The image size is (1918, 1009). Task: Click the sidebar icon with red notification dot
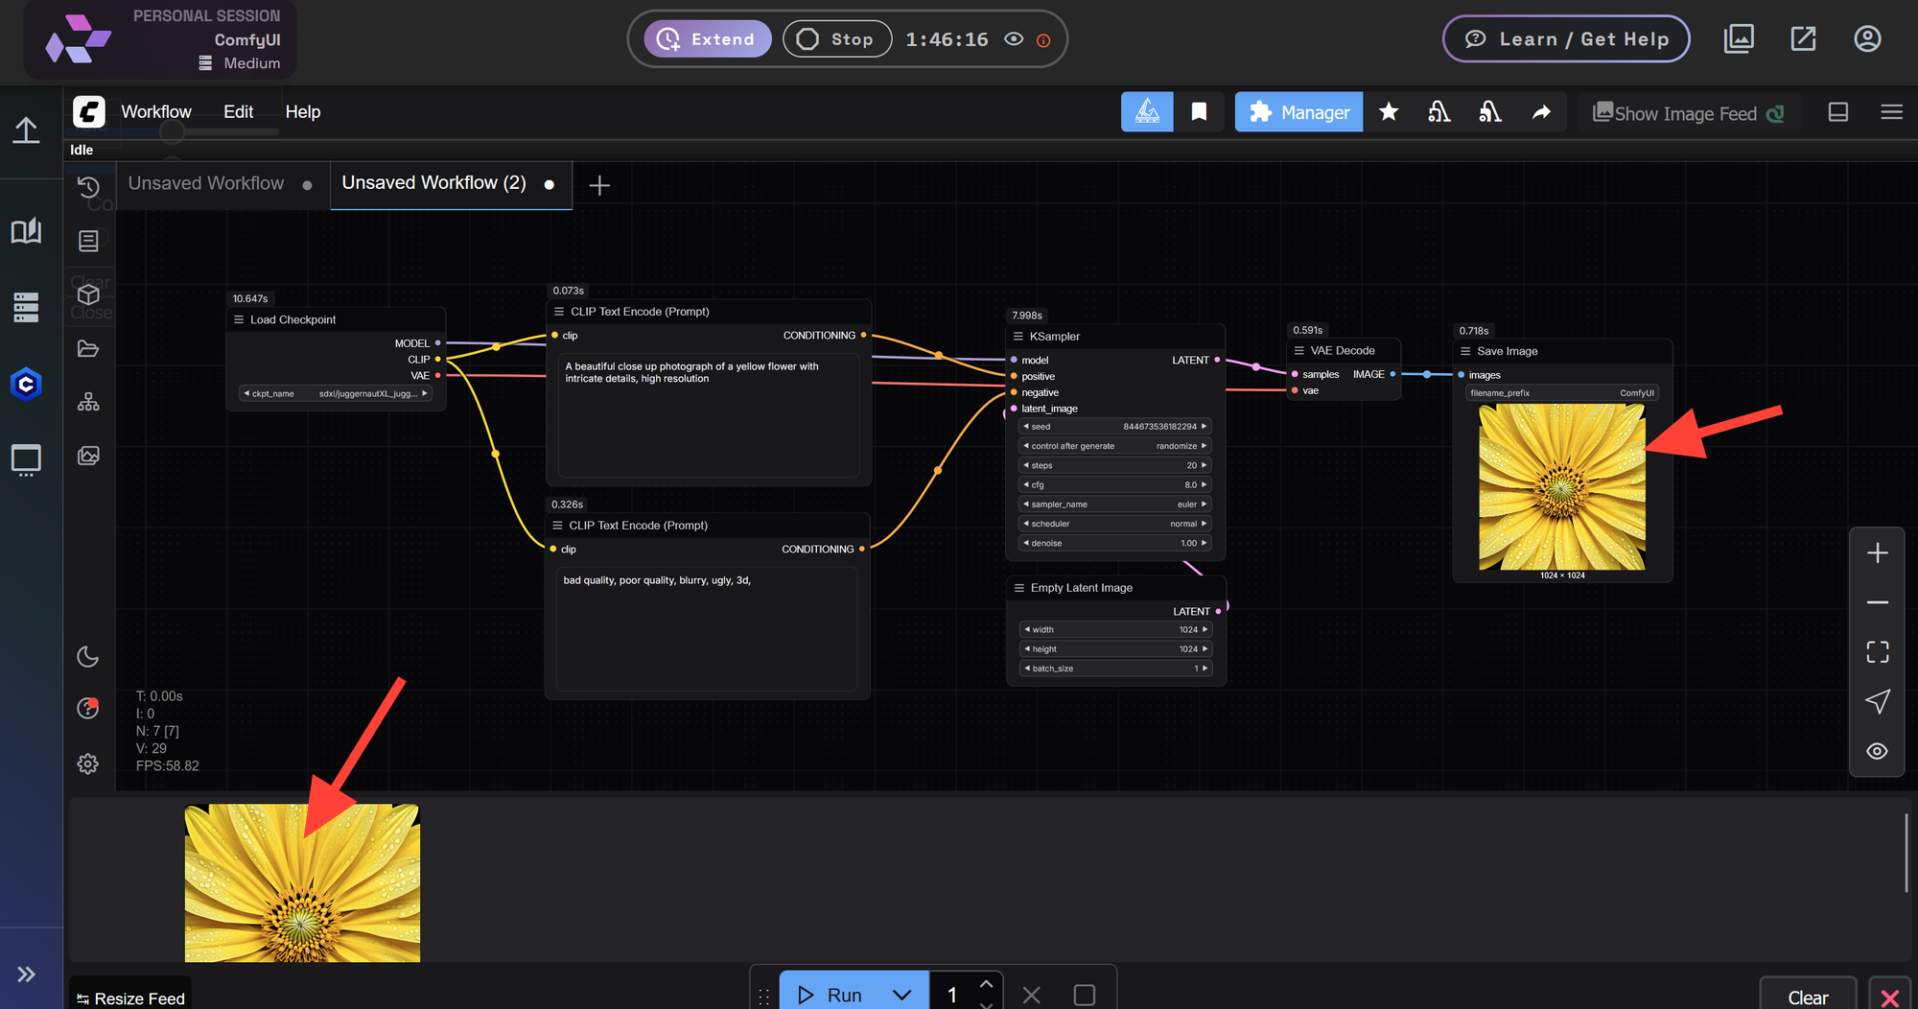[x=87, y=708]
